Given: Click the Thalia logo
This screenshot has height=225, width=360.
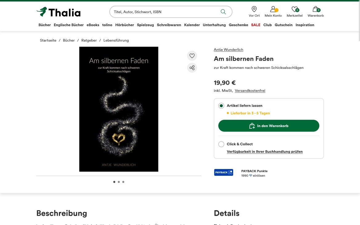Looking at the screenshot, I should click(x=58, y=12).
